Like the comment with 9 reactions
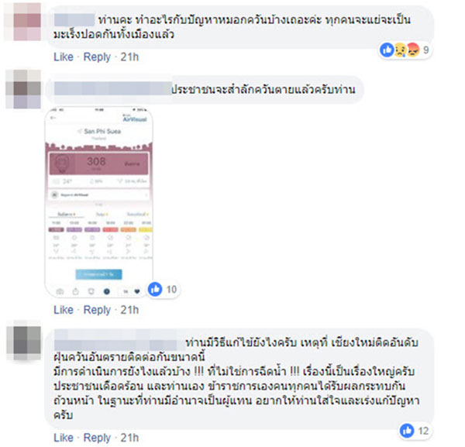The width and height of the screenshot is (465, 447). click(64, 57)
